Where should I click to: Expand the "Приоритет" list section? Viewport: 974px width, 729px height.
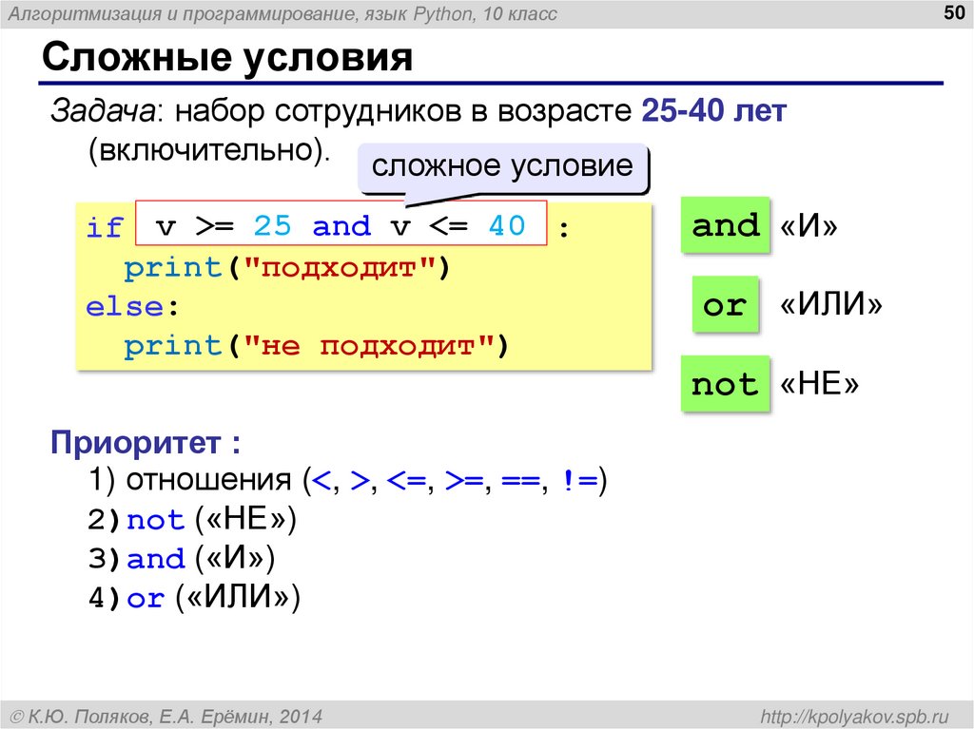point(143,441)
